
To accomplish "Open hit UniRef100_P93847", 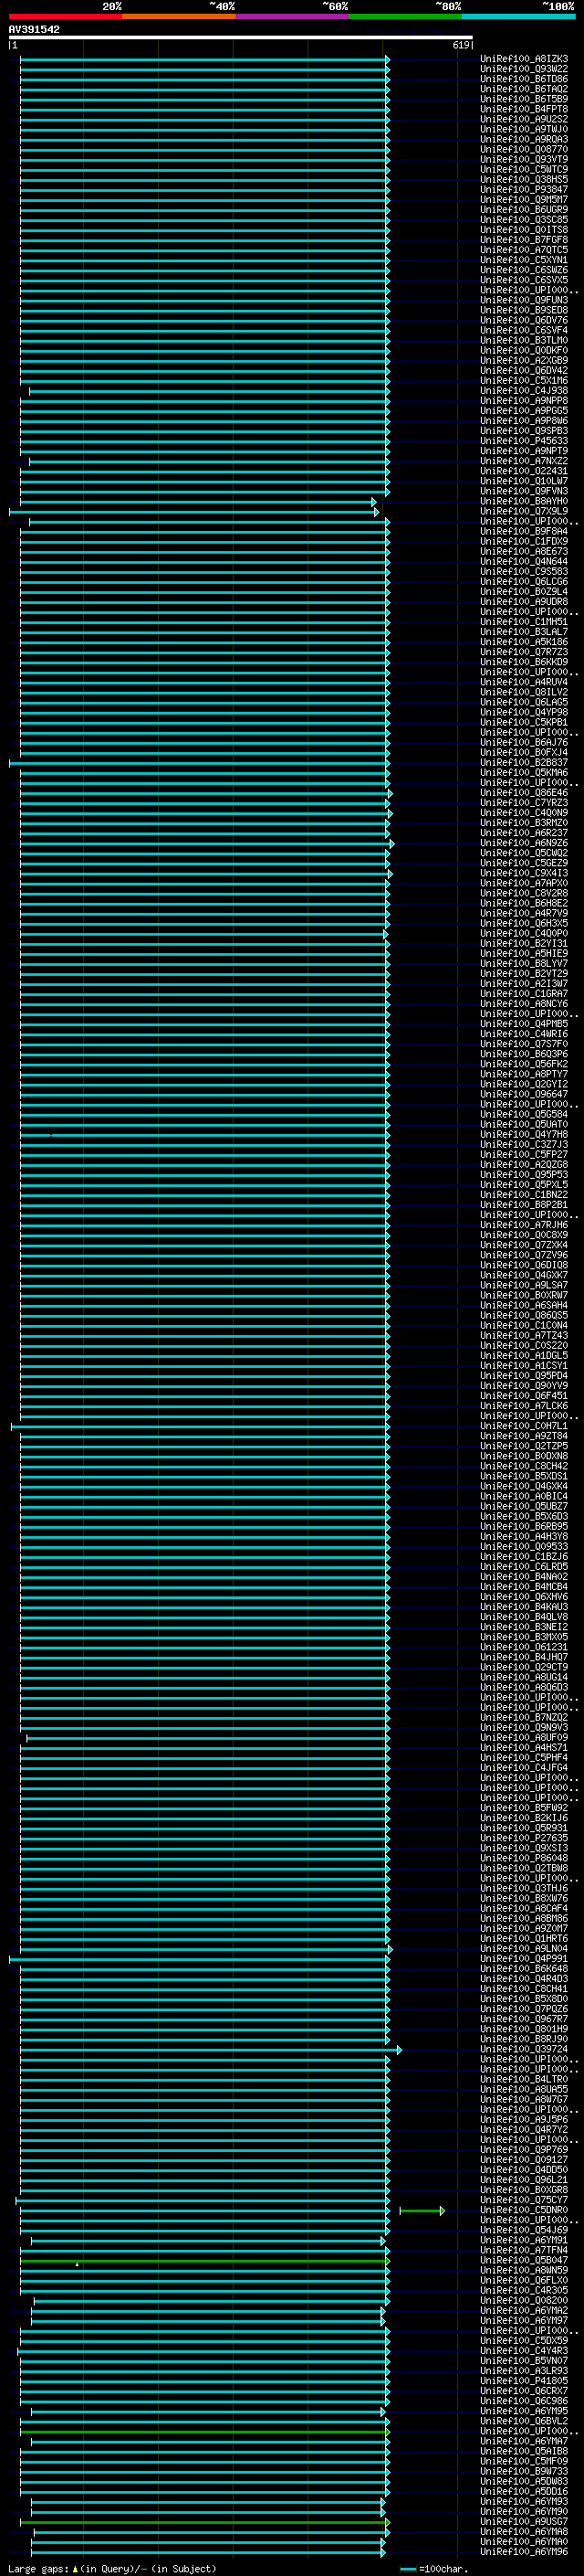I will click(x=524, y=190).
